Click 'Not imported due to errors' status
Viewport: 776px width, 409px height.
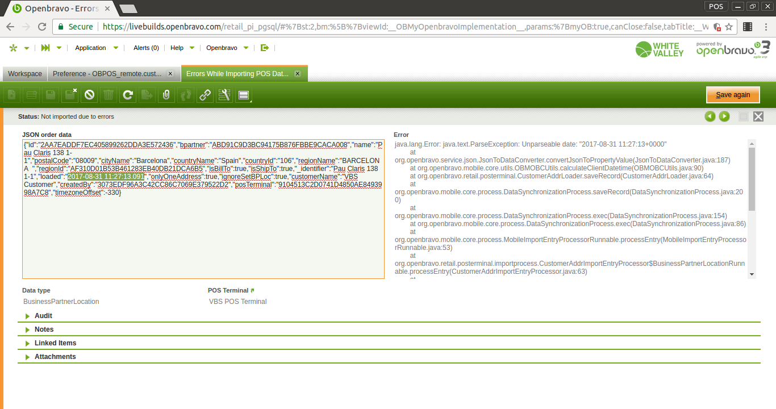click(x=77, y=116)
